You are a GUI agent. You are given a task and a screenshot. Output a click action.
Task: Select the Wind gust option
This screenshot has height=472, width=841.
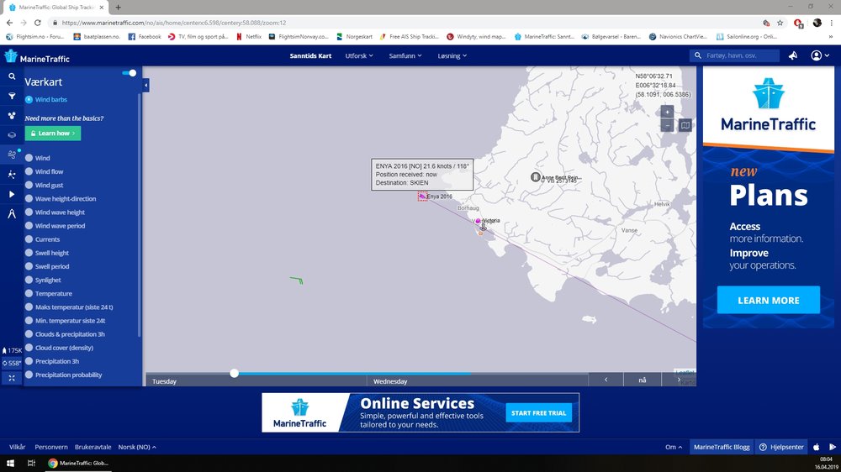(x=29, y=185)
